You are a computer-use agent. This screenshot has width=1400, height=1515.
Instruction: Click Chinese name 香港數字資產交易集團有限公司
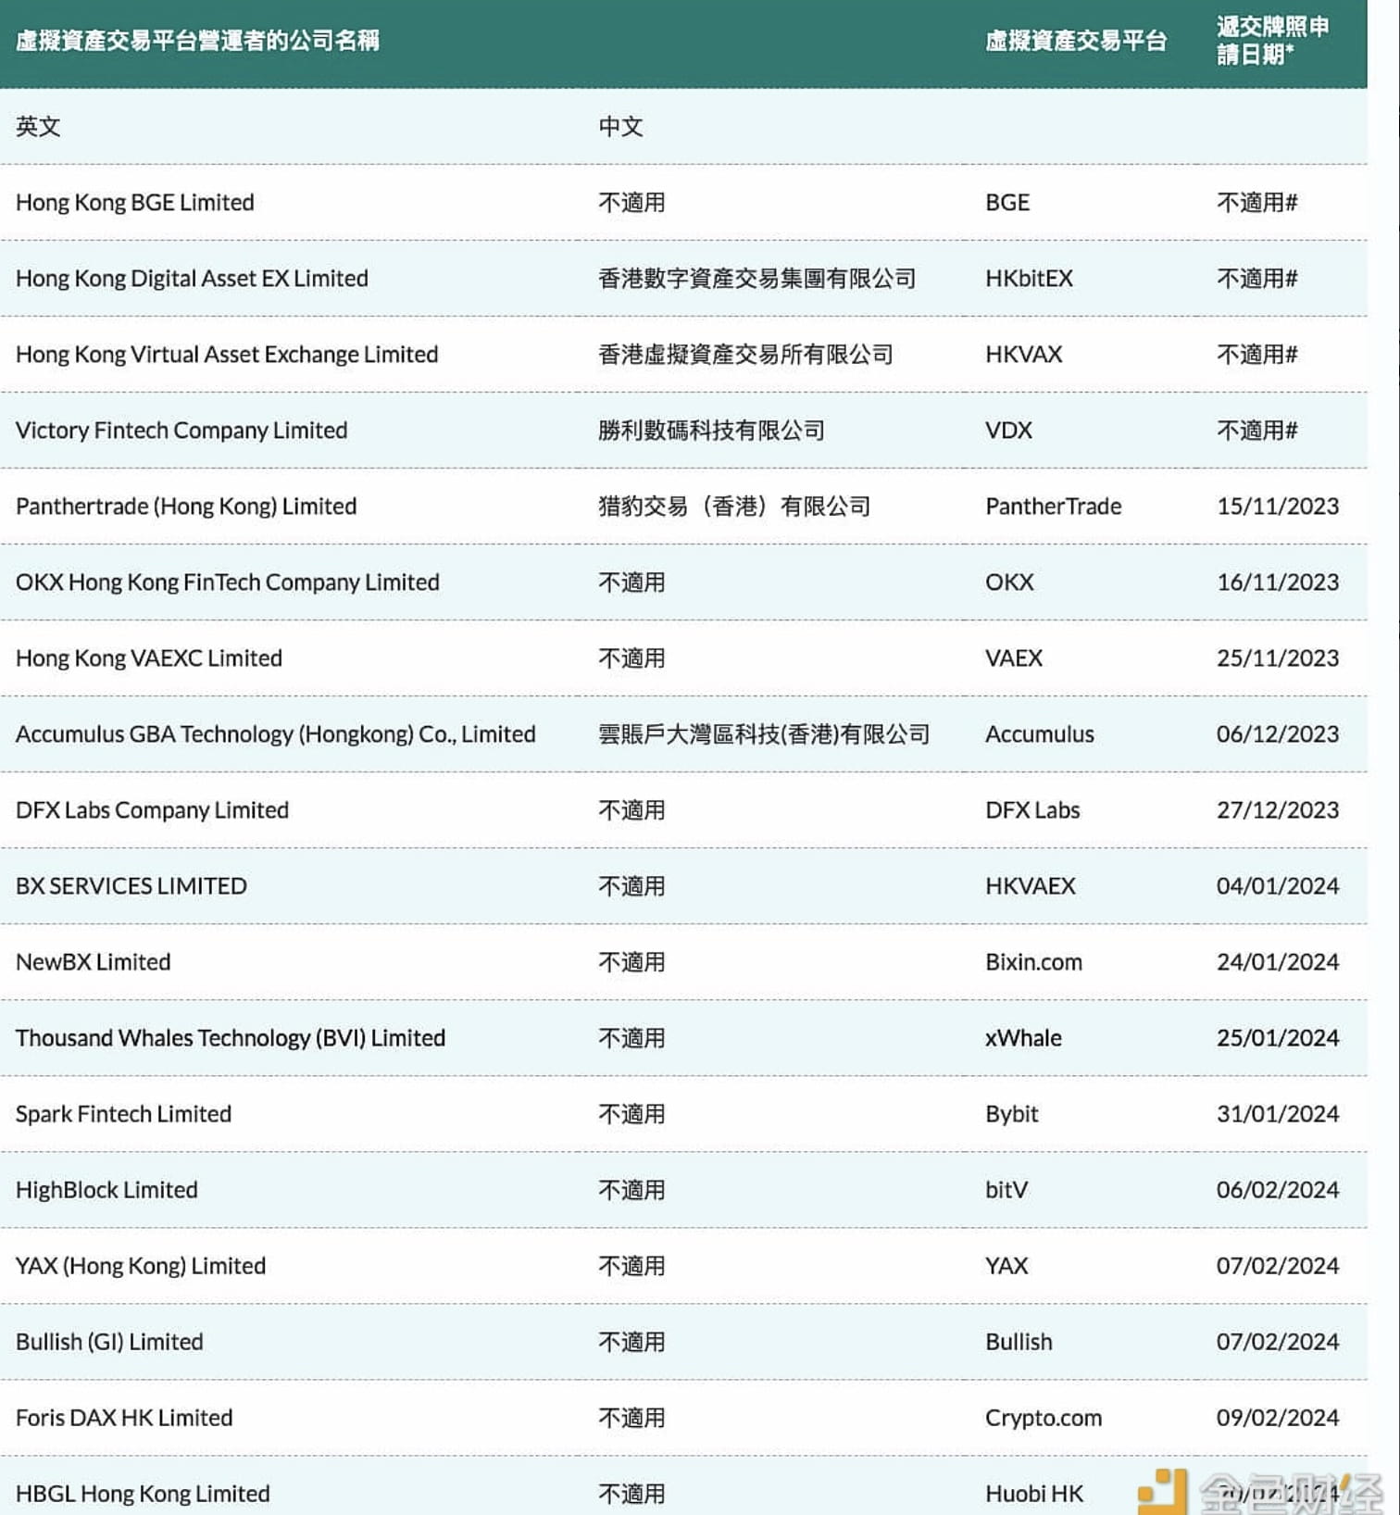point(756,279)
